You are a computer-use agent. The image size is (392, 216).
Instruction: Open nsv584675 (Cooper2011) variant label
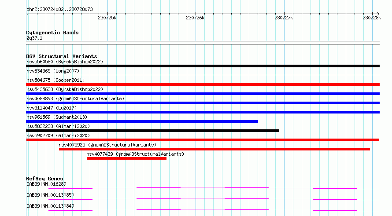click(55, 80)
